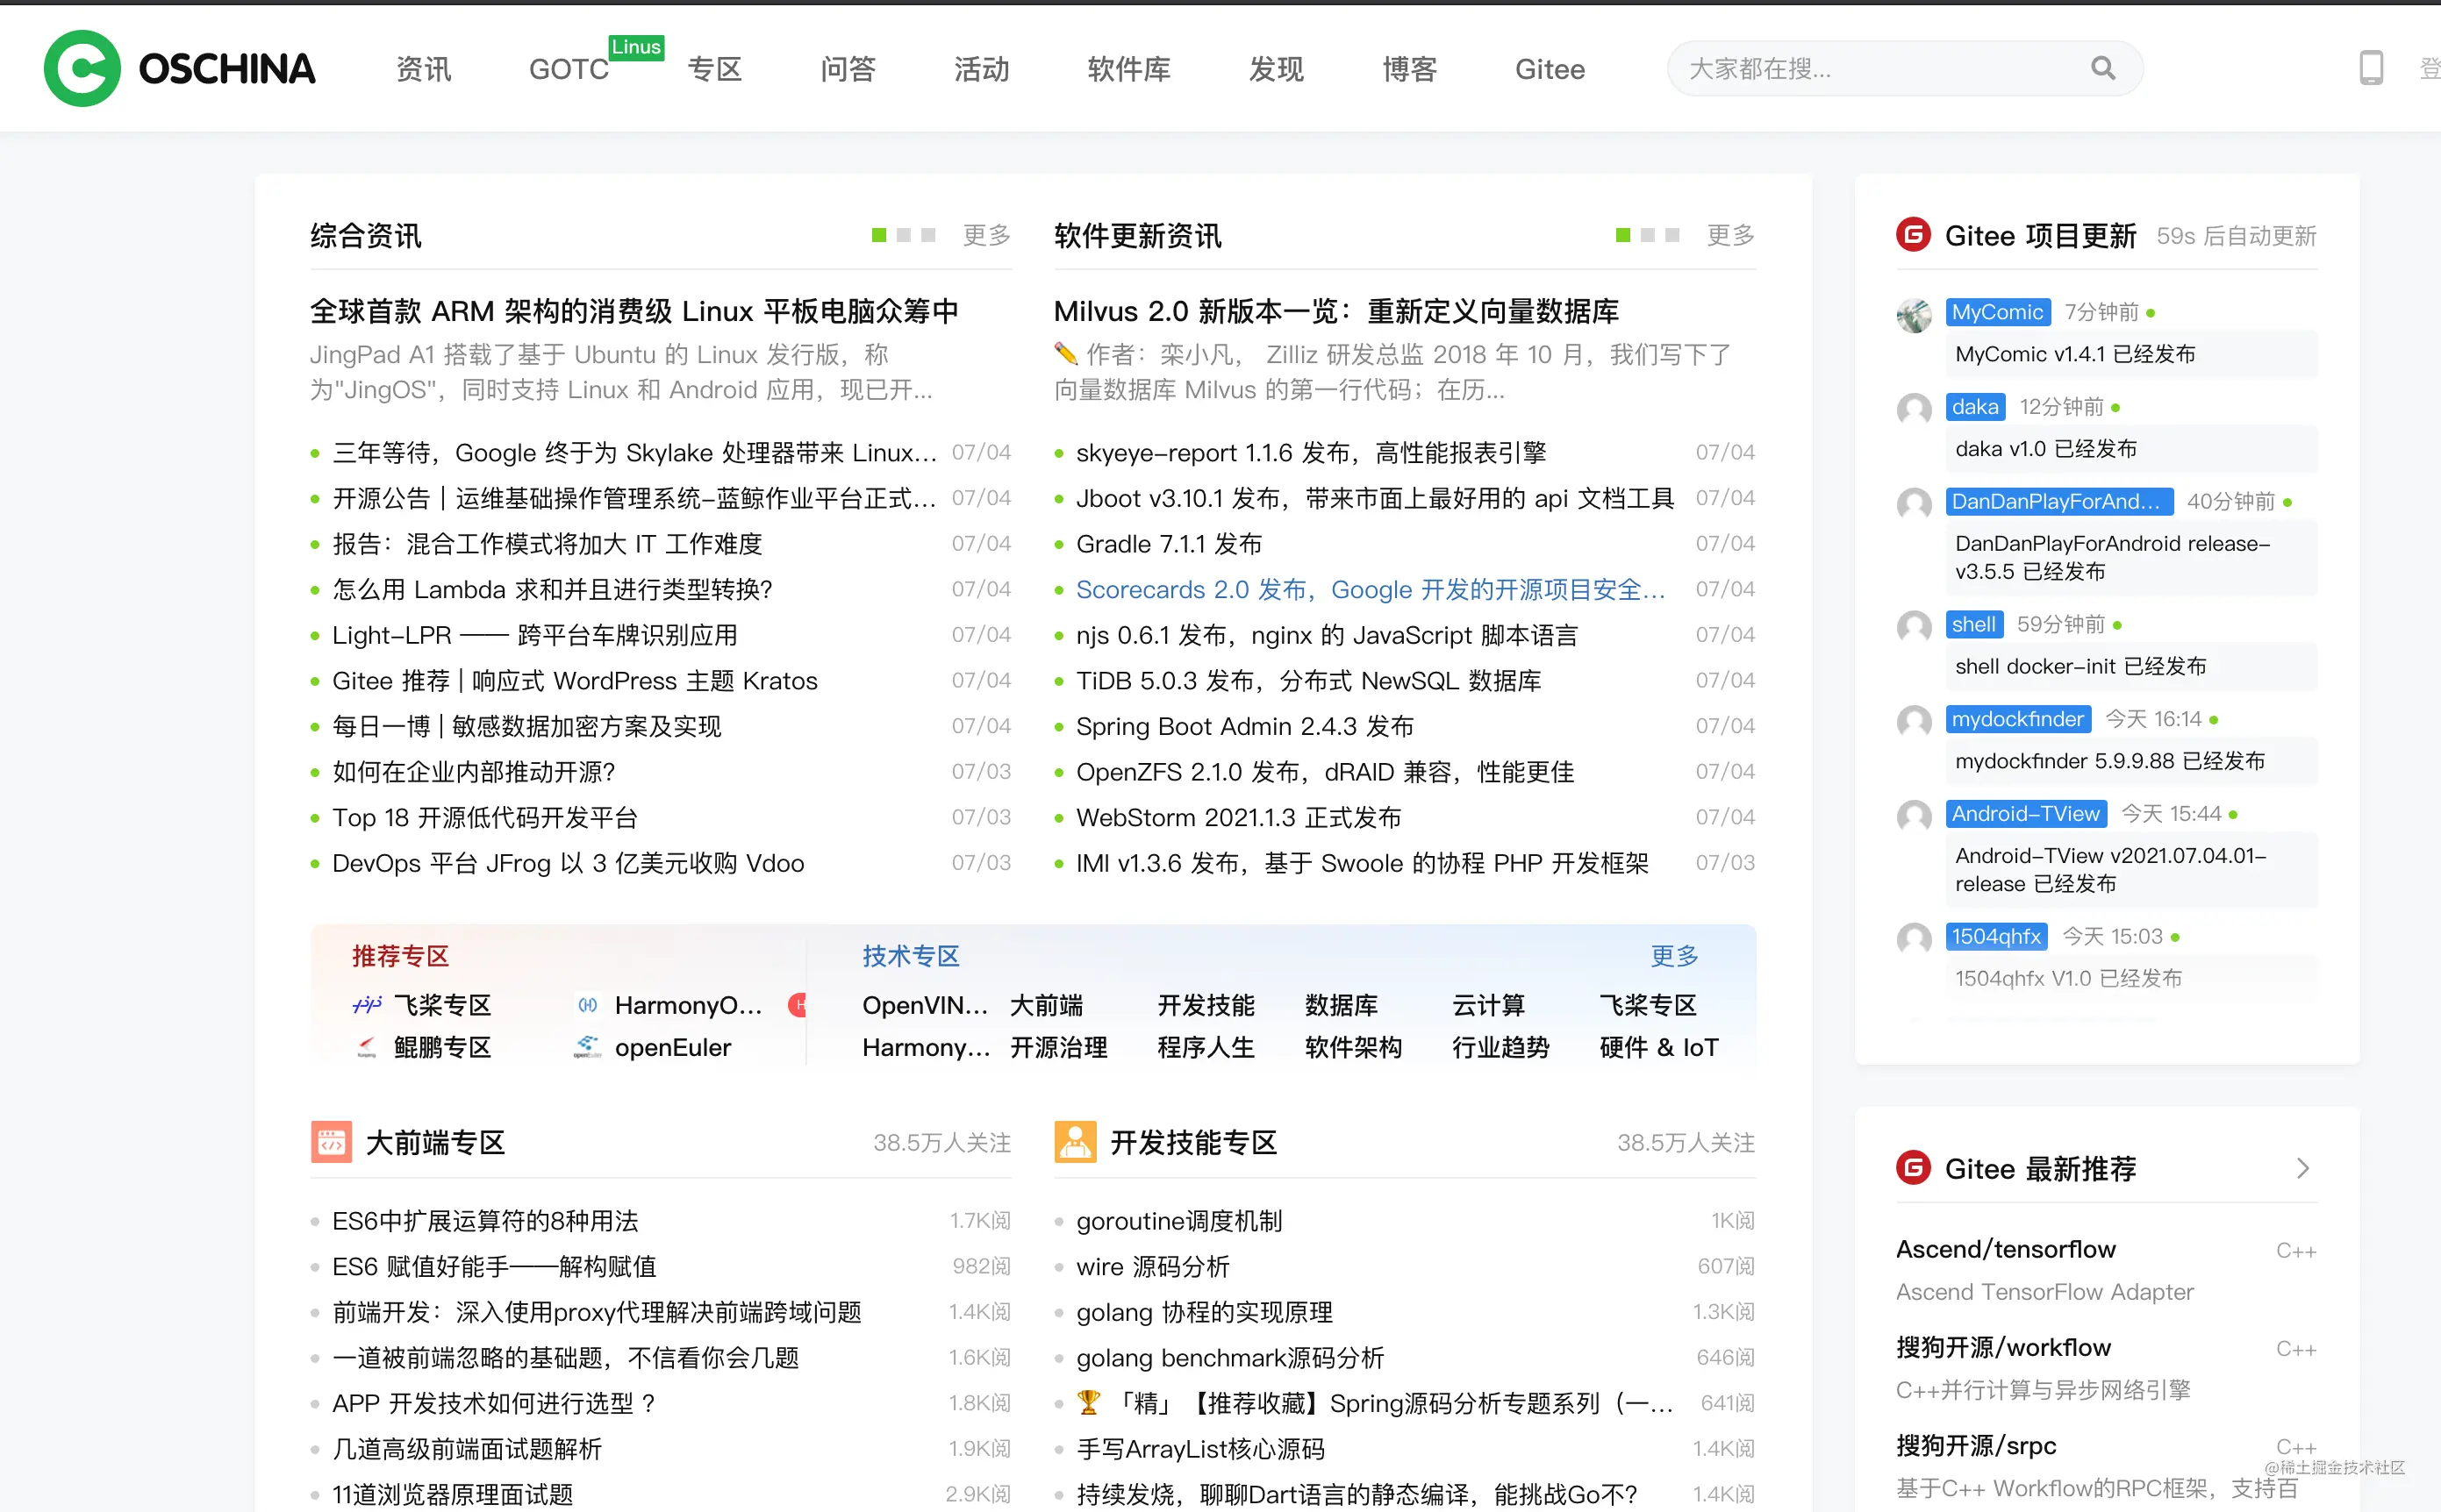Viewport: 2441px width, 1512px height.
Task: Expand Gitee 最新推荐 with chevron arrow
Action: tap(2303, 1168)
